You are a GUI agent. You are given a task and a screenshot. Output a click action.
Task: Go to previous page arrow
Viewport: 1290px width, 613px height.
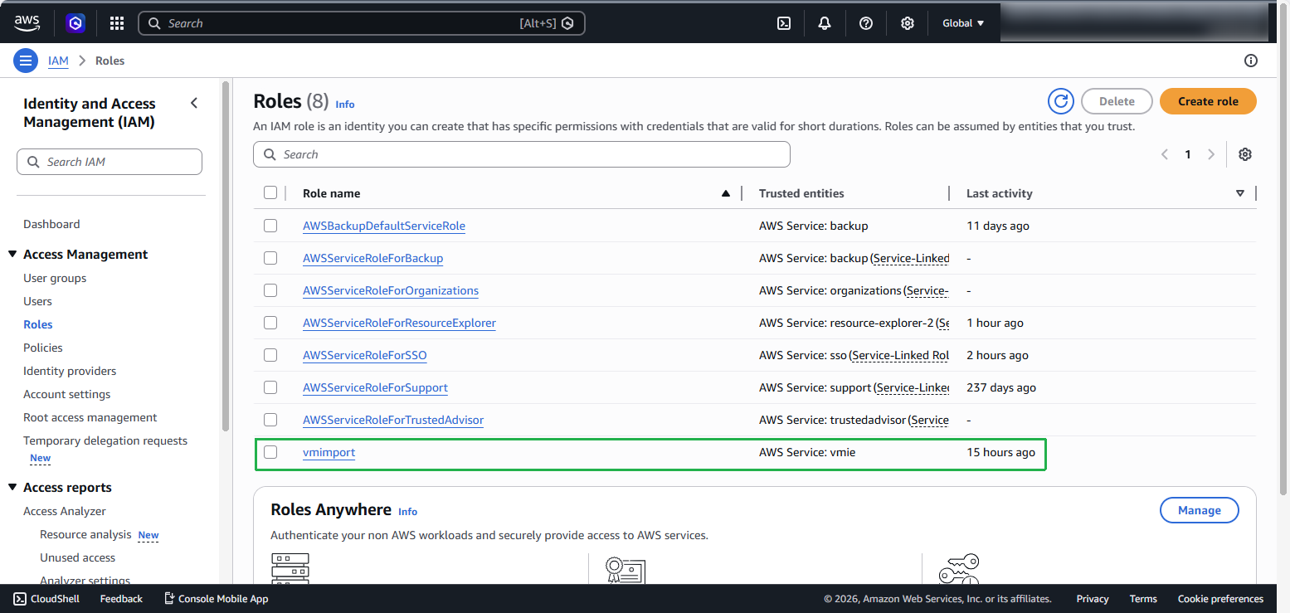tap(1165, 154)
